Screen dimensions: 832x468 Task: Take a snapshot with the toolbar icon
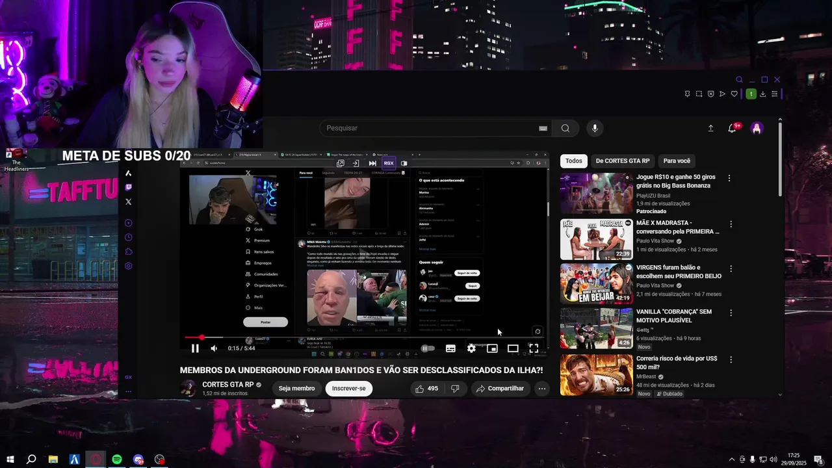(699, 94)
